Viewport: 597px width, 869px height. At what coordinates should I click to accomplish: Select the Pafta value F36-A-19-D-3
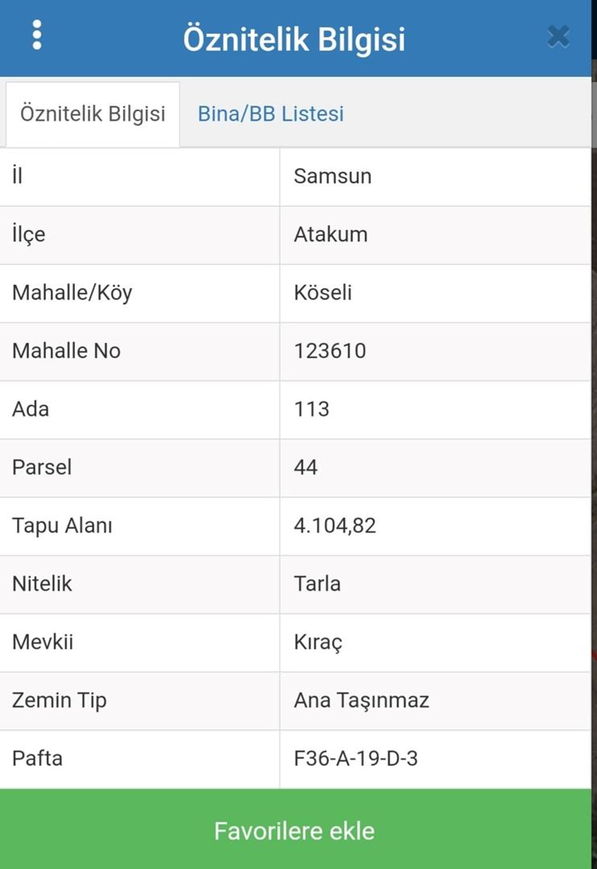(356, 758)
